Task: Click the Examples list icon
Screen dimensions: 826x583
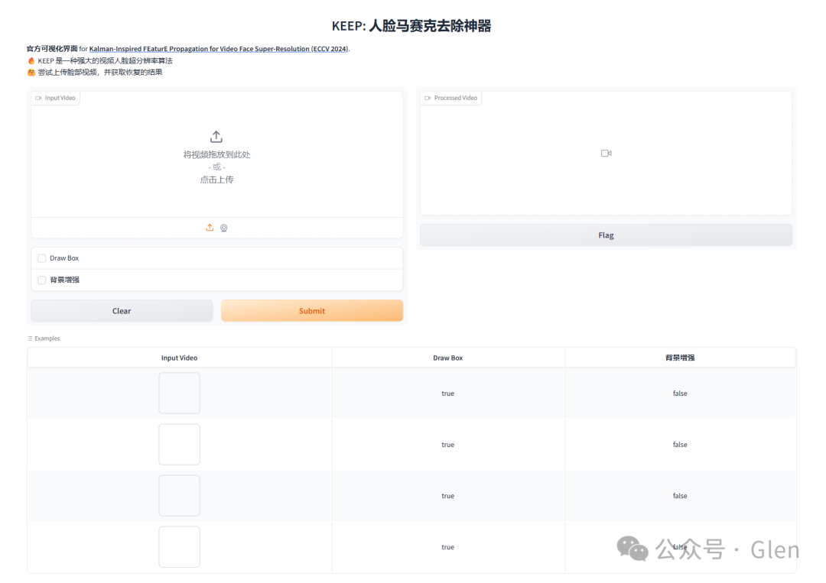Action: 30,338
